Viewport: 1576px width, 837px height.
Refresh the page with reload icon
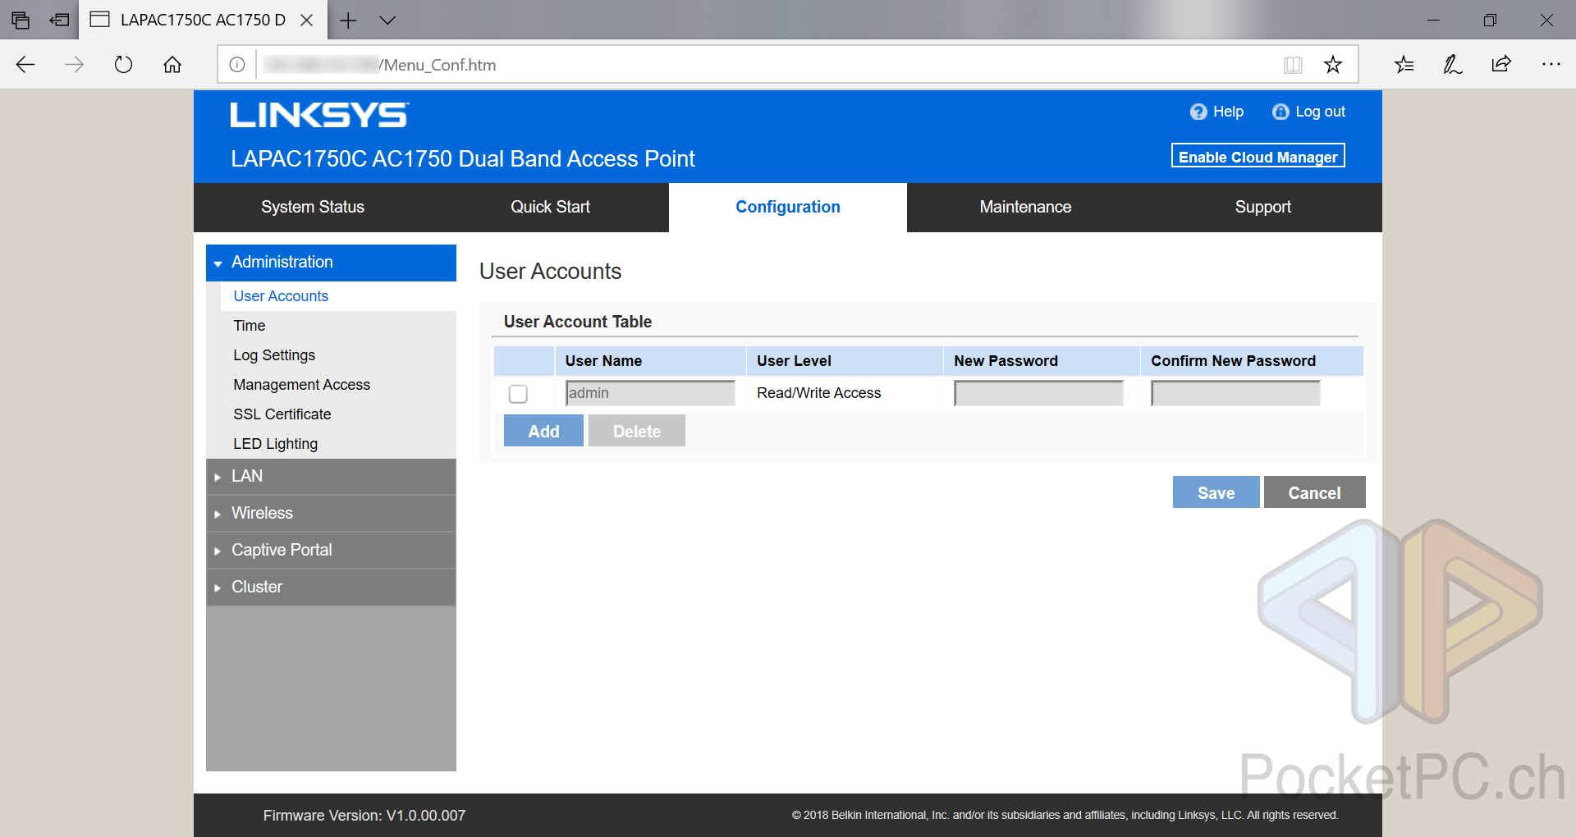pos(123,65)
